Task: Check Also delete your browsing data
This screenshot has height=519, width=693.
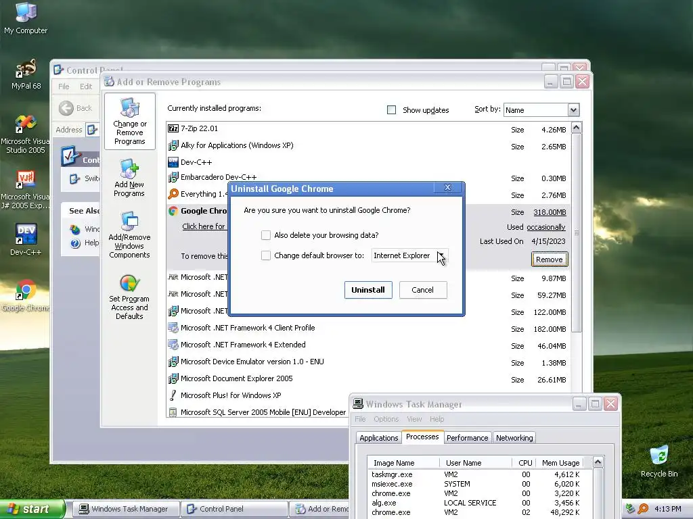Action: point(265,235)
